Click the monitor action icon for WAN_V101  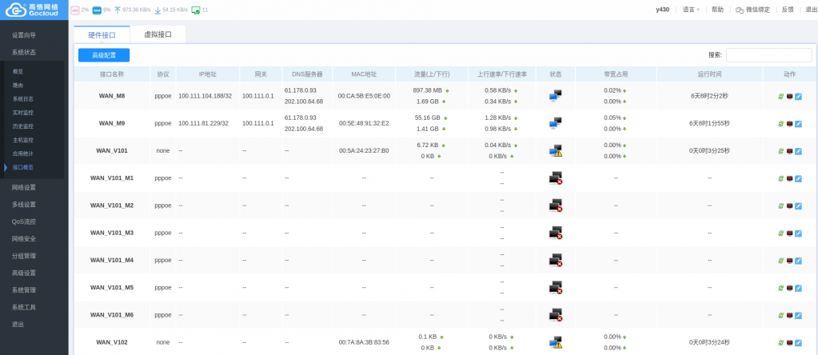tap(790, 151)
